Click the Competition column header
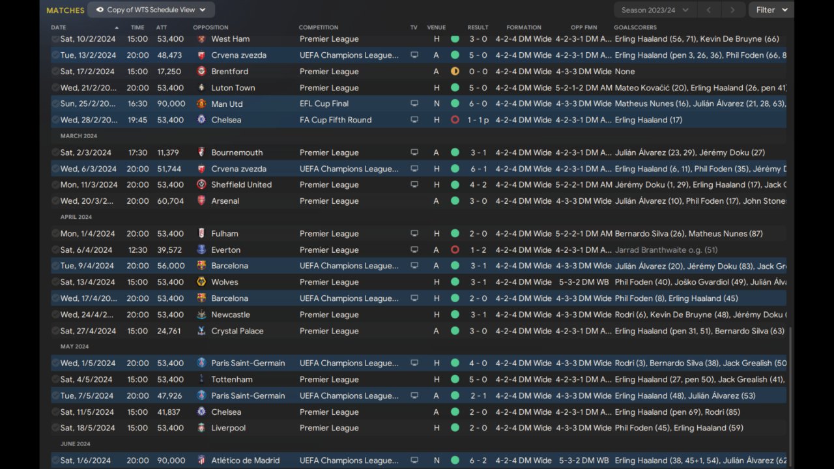The height and width of the screenshot is (469, 834). [x=318, y=27]
